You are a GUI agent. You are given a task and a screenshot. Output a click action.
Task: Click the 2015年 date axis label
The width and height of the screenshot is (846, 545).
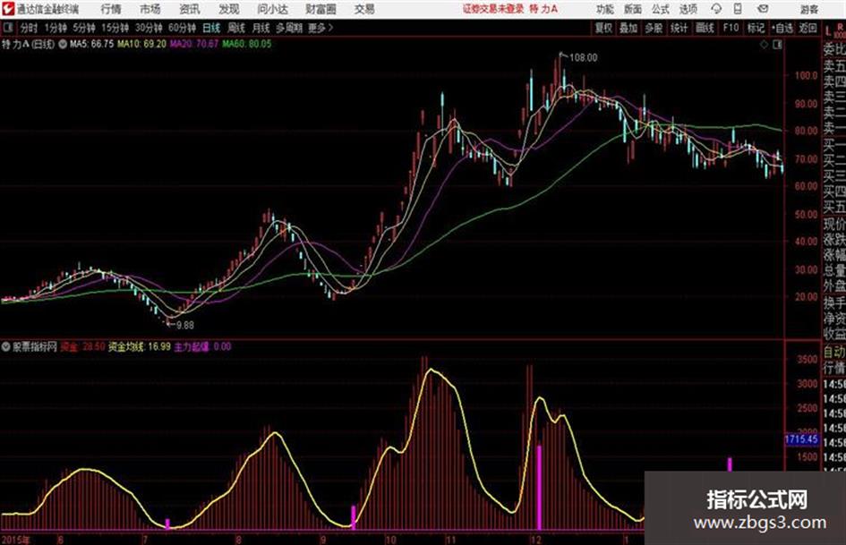pos(15,540)
